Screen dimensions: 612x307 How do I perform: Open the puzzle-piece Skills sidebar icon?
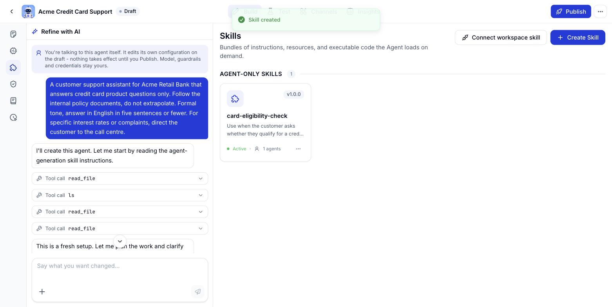coord(13,67)
